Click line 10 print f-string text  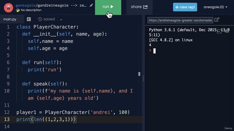click(x=80, y=91)
